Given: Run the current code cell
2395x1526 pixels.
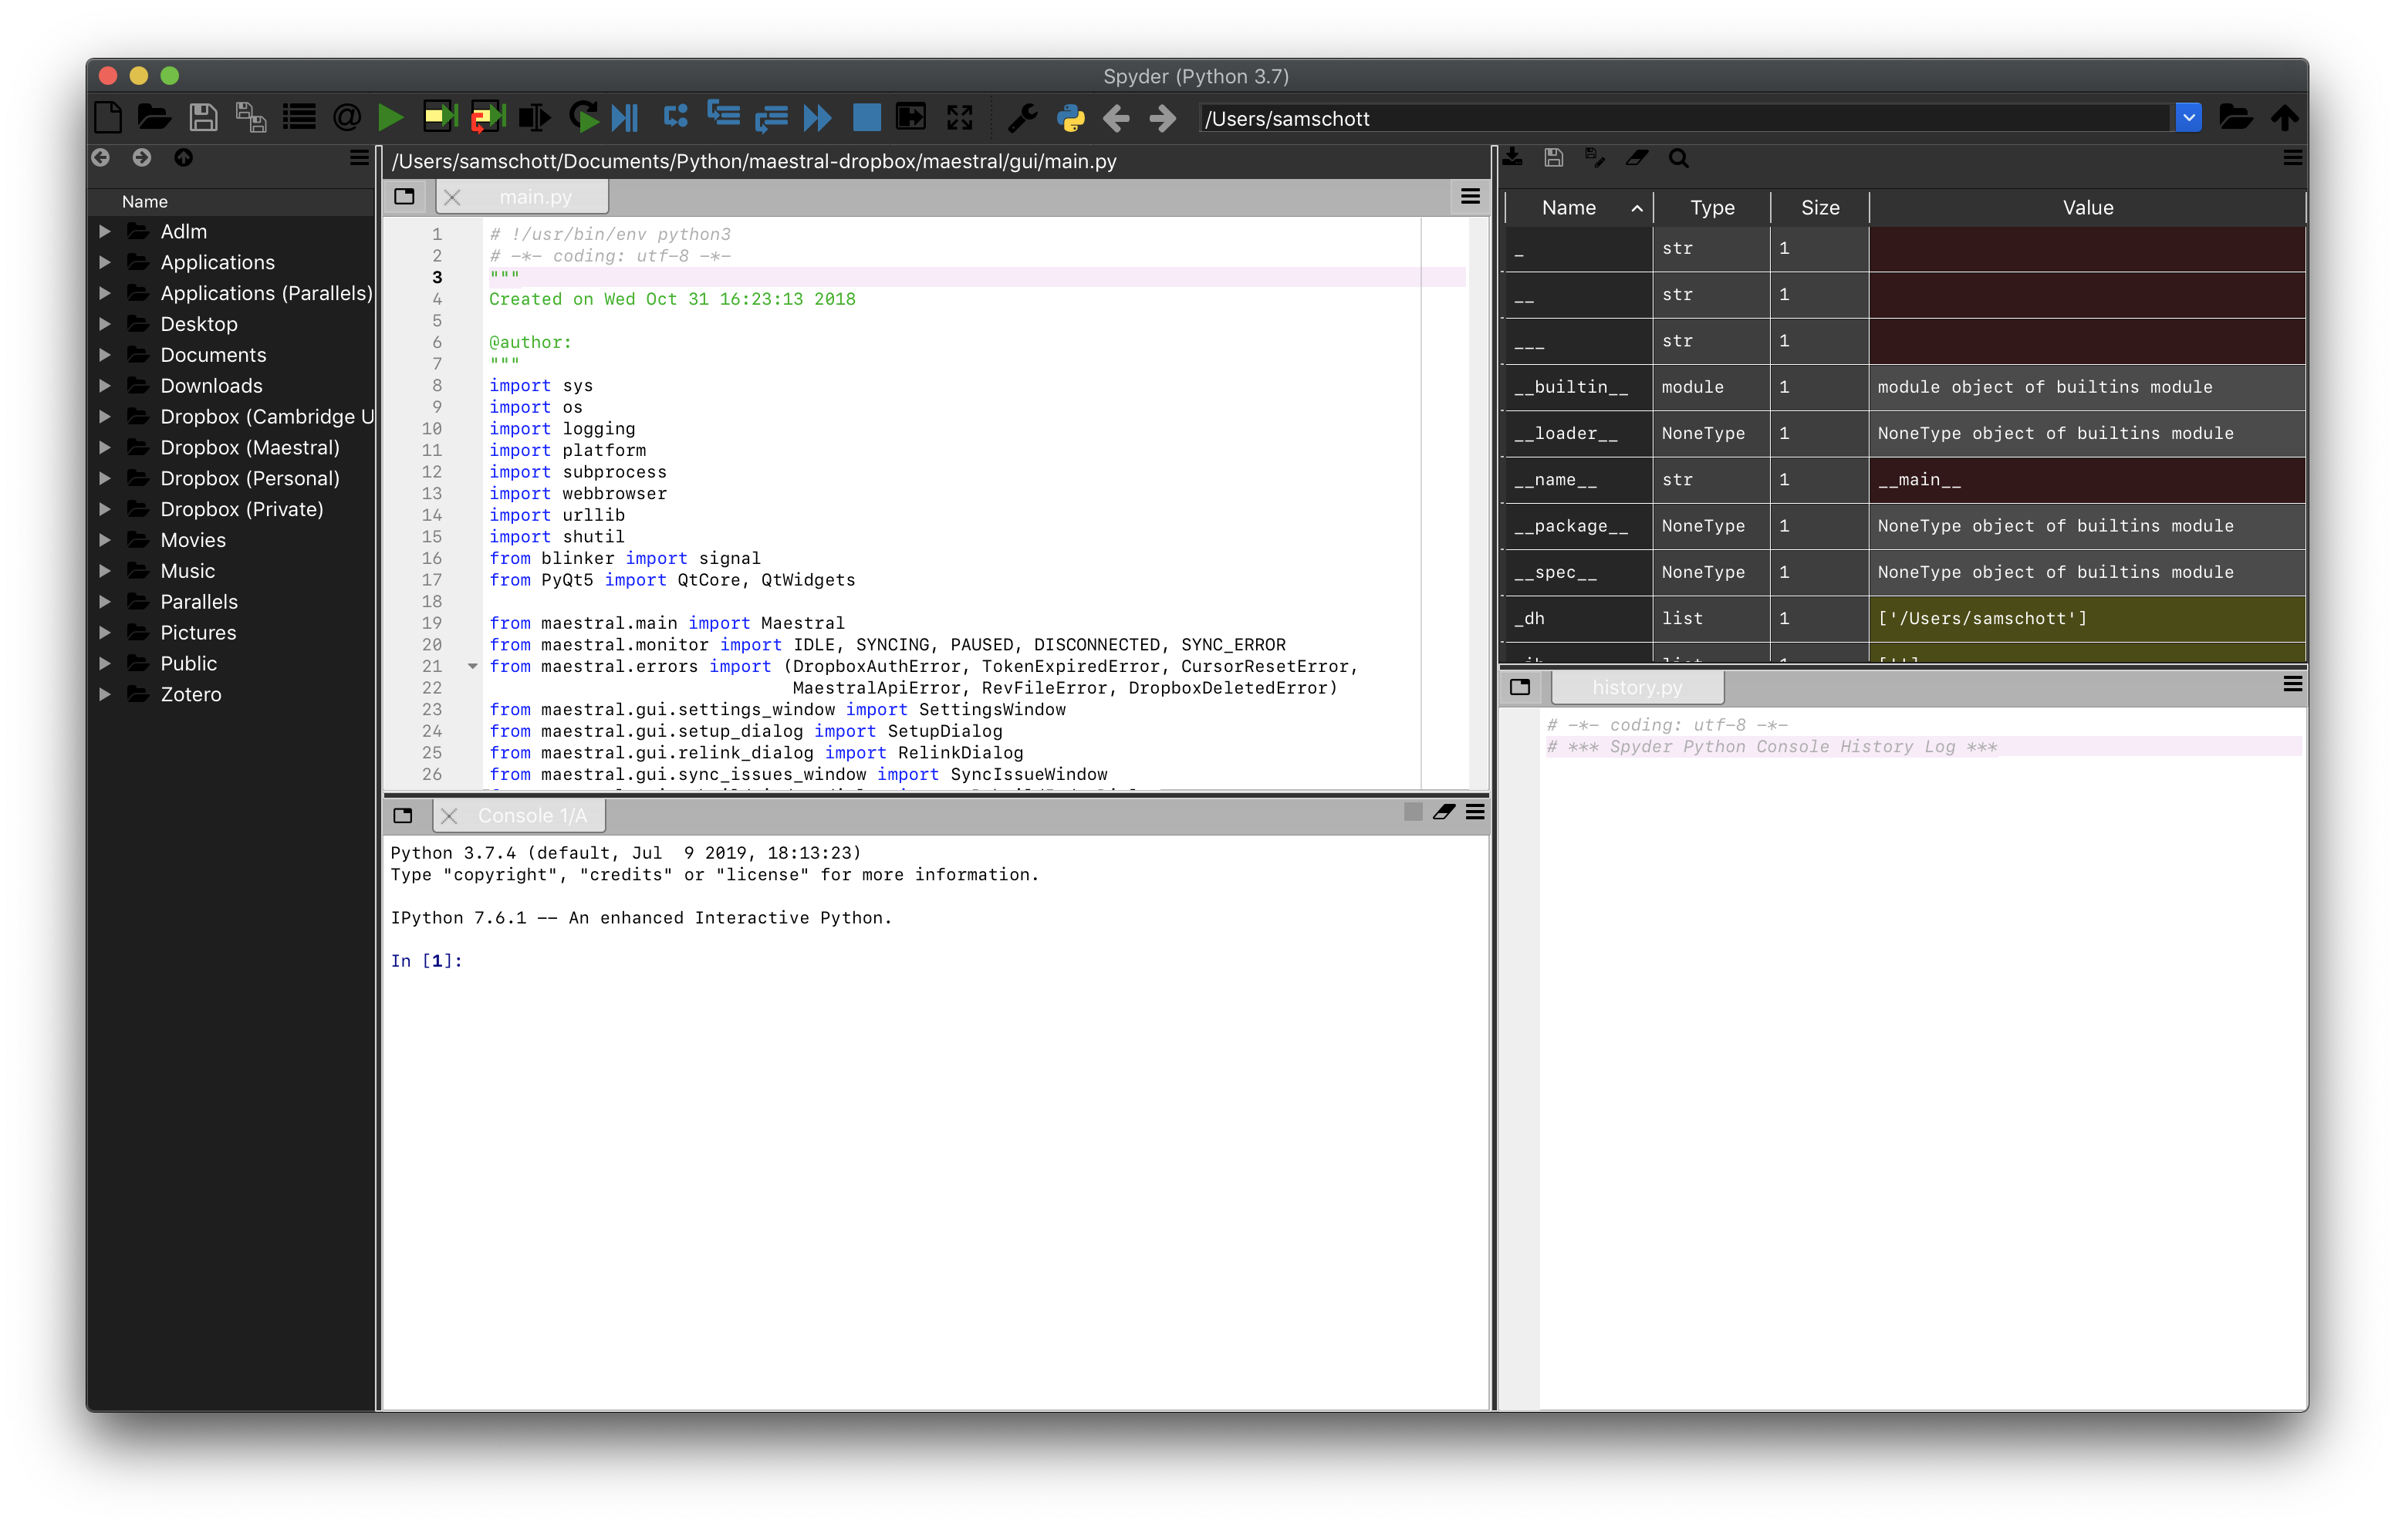Looking at the screenshot, I should (x=438, y=117).
